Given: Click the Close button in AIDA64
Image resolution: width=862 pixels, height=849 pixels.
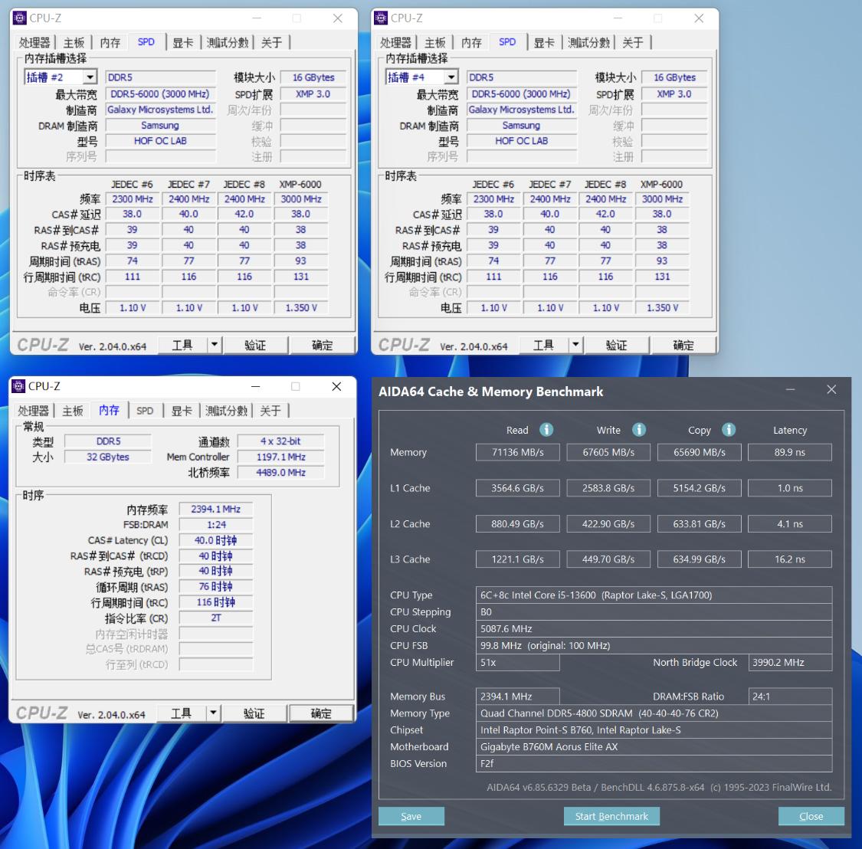Looking at the screenshot, I should (x=811, y=816).
